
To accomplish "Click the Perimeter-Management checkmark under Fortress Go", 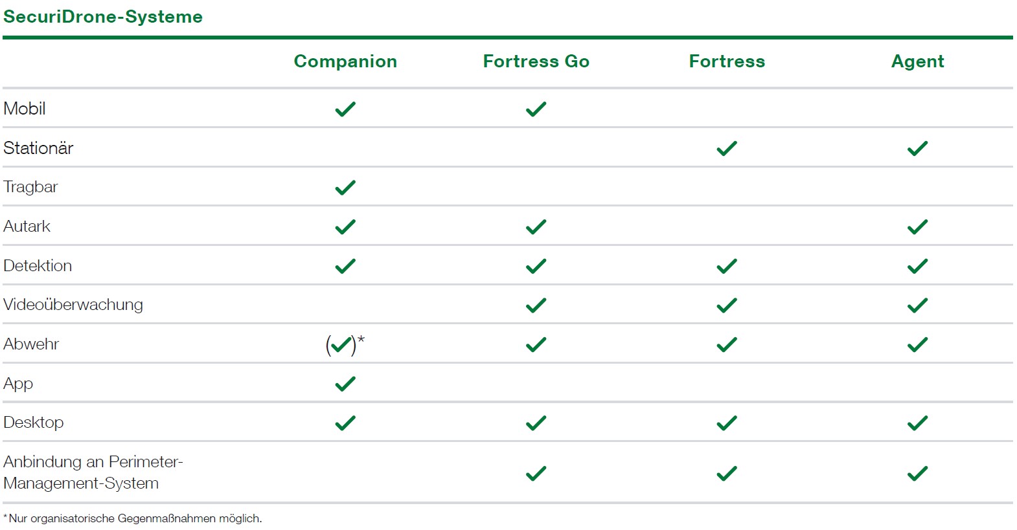I will coord(536,473).
